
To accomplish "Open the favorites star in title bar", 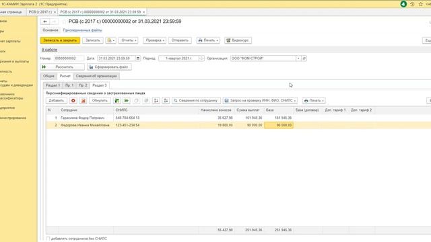I will point(420,4).
